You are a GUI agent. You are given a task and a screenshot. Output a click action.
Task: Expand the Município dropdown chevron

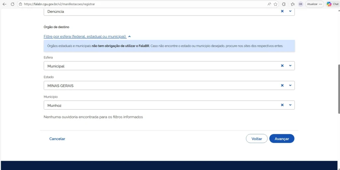[290, 105]
